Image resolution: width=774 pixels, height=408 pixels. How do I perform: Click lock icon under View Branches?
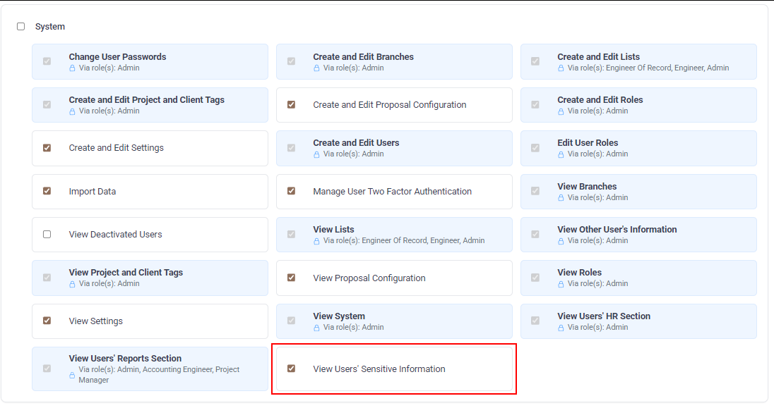(561, 198)
